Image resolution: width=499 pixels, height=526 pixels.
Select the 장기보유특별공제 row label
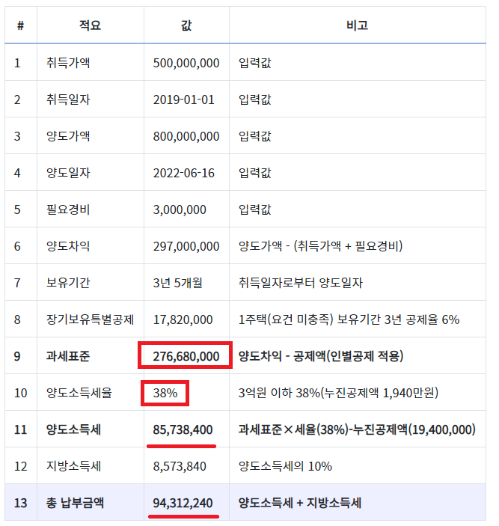pyautogui.click(x=90, y=319)
